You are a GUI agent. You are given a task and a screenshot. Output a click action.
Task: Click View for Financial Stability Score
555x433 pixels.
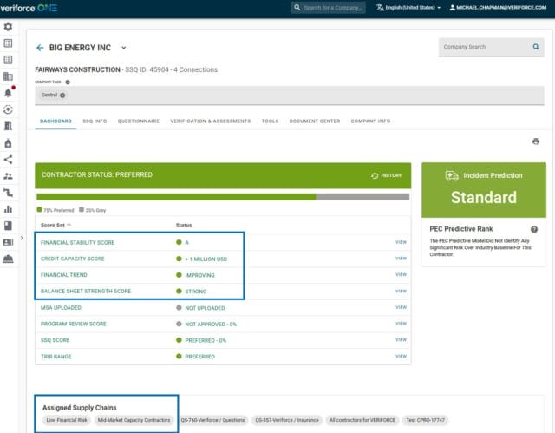401,242
